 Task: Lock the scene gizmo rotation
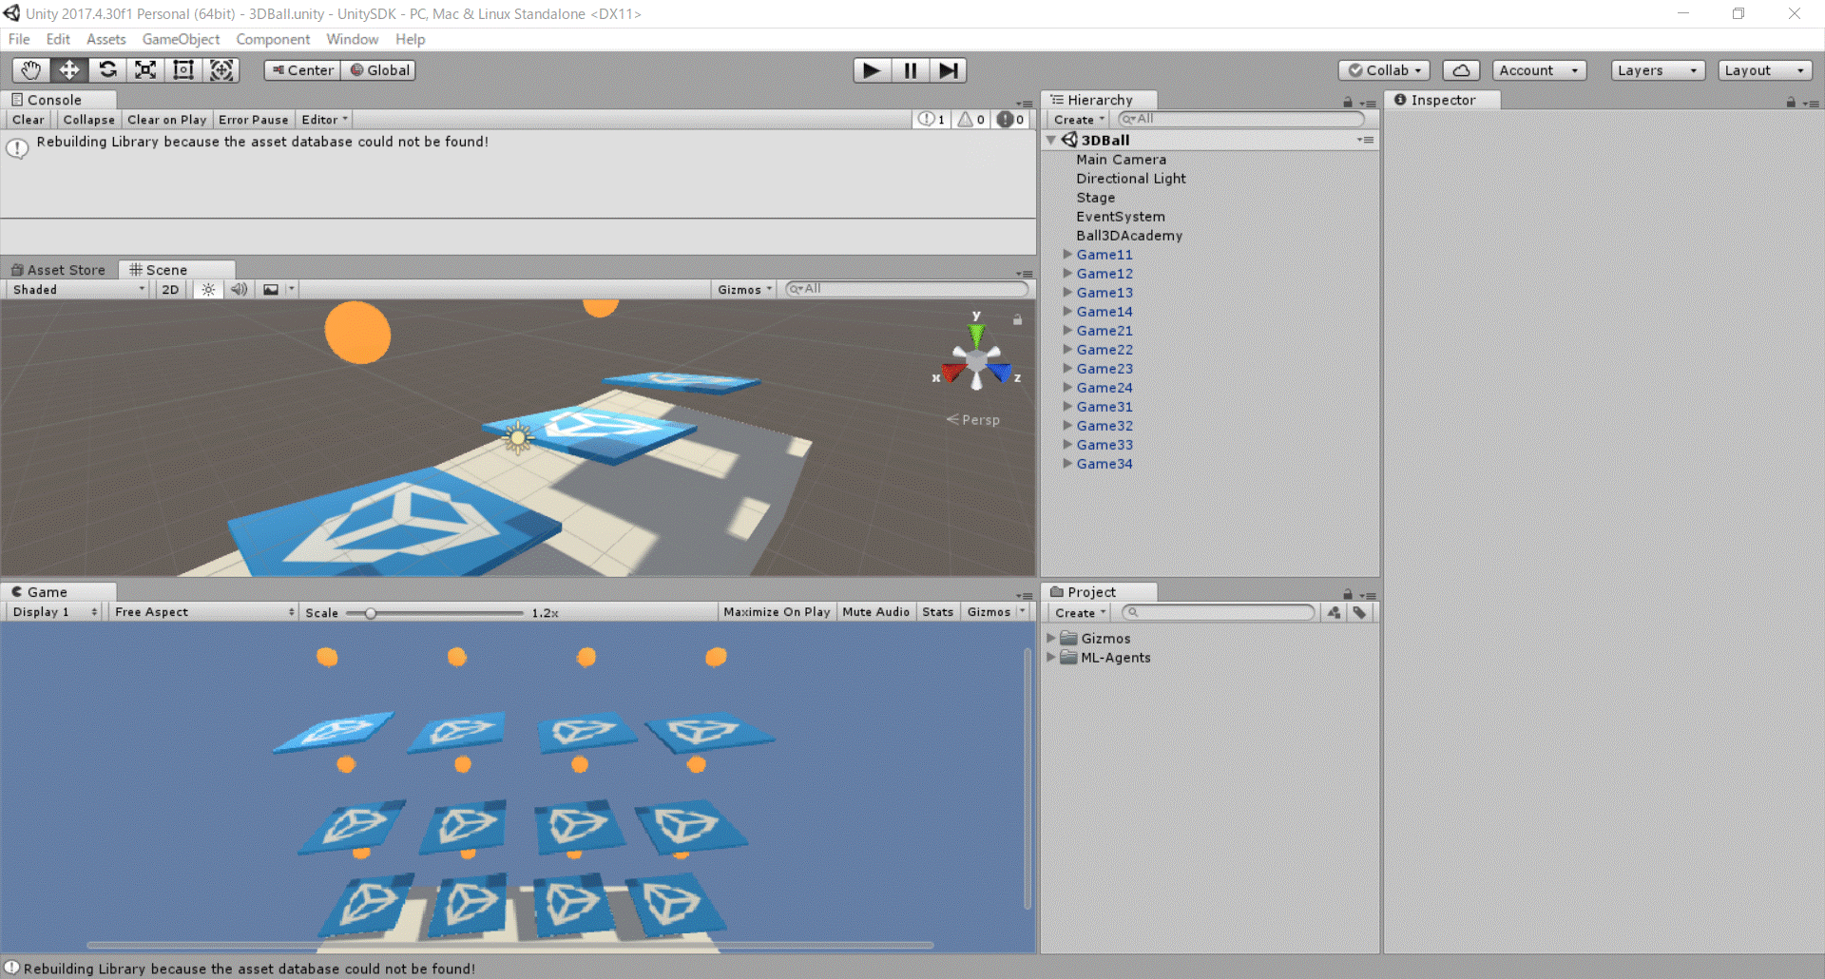[x=1017, y=319]
